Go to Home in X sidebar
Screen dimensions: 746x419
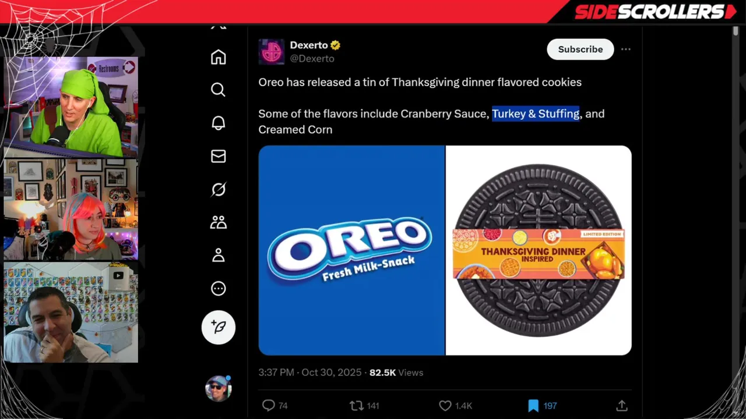218,57
